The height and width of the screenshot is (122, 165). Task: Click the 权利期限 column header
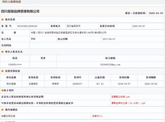[151, 77]
